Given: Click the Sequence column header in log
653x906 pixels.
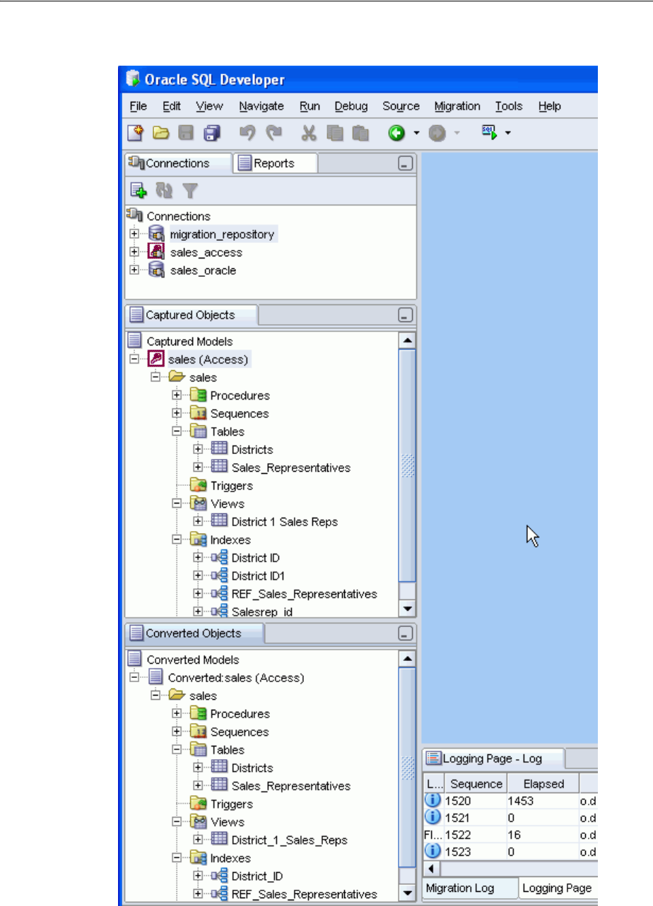Looking at the screenshot, I should (476, 784).
